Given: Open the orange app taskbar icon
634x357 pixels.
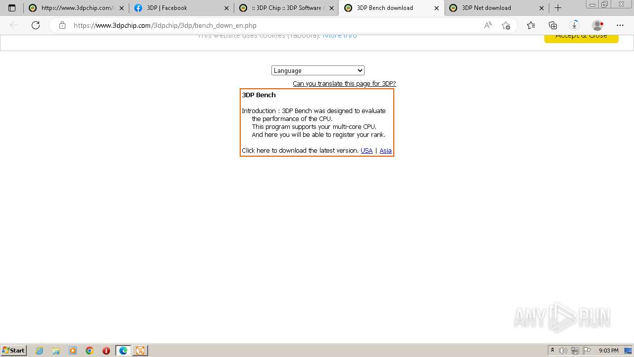Looking at the screenshot, I should (140, 351).
